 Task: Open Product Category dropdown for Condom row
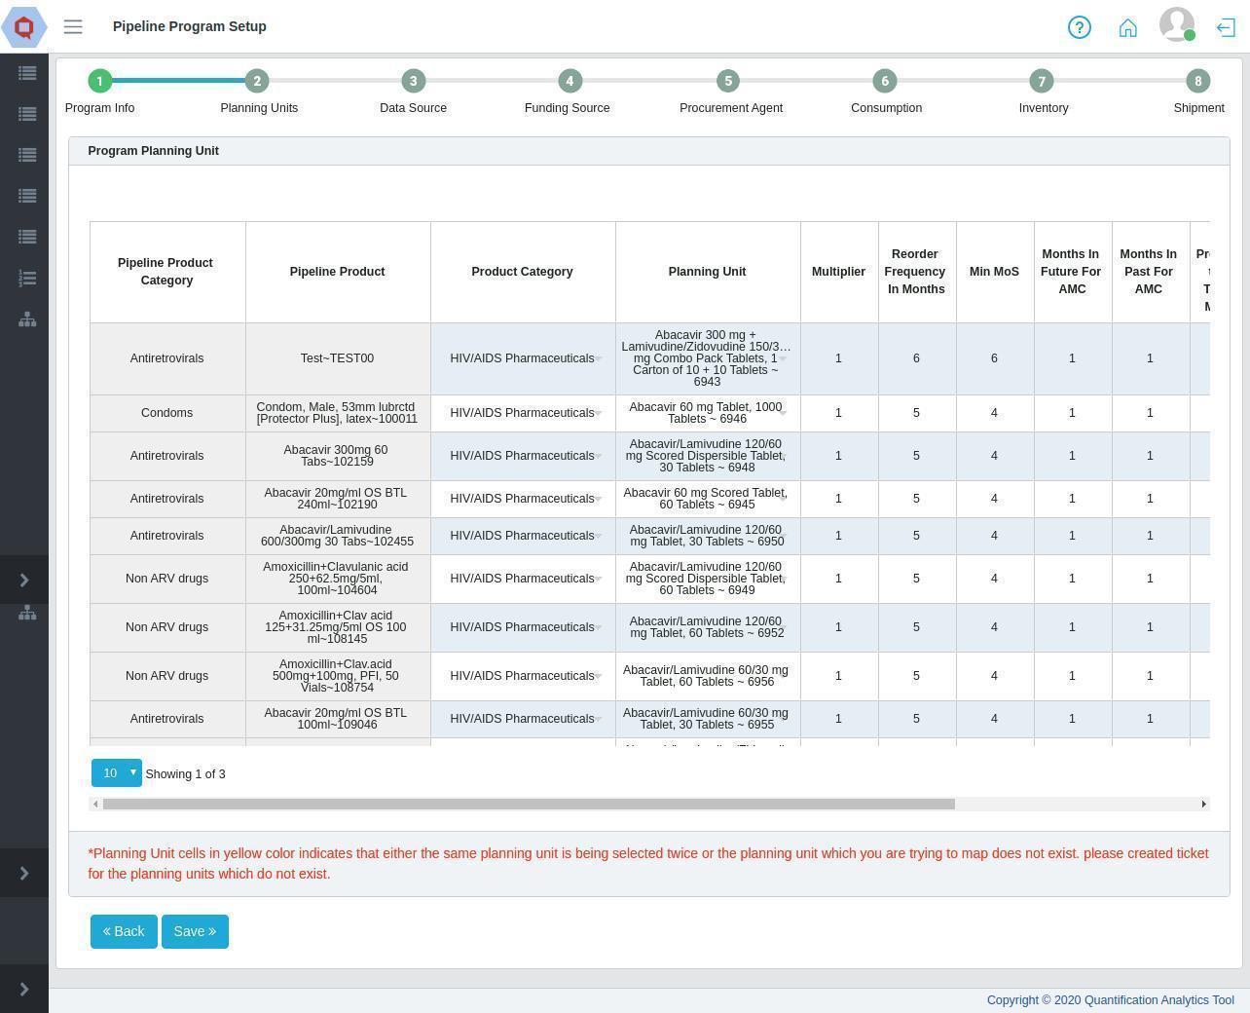[x=523, y=413]
